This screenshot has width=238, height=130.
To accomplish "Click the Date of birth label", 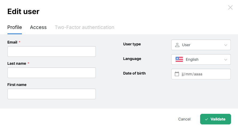I will click(134, 73).
